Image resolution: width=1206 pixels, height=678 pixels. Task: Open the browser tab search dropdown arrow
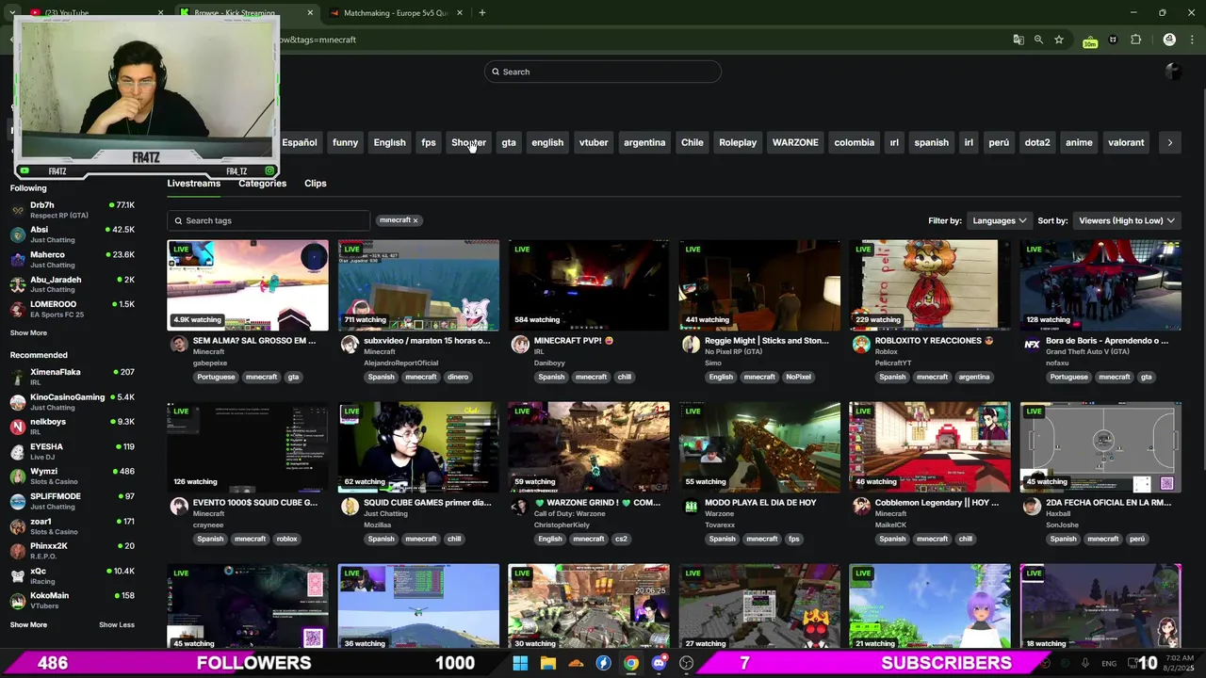[11, 13]
